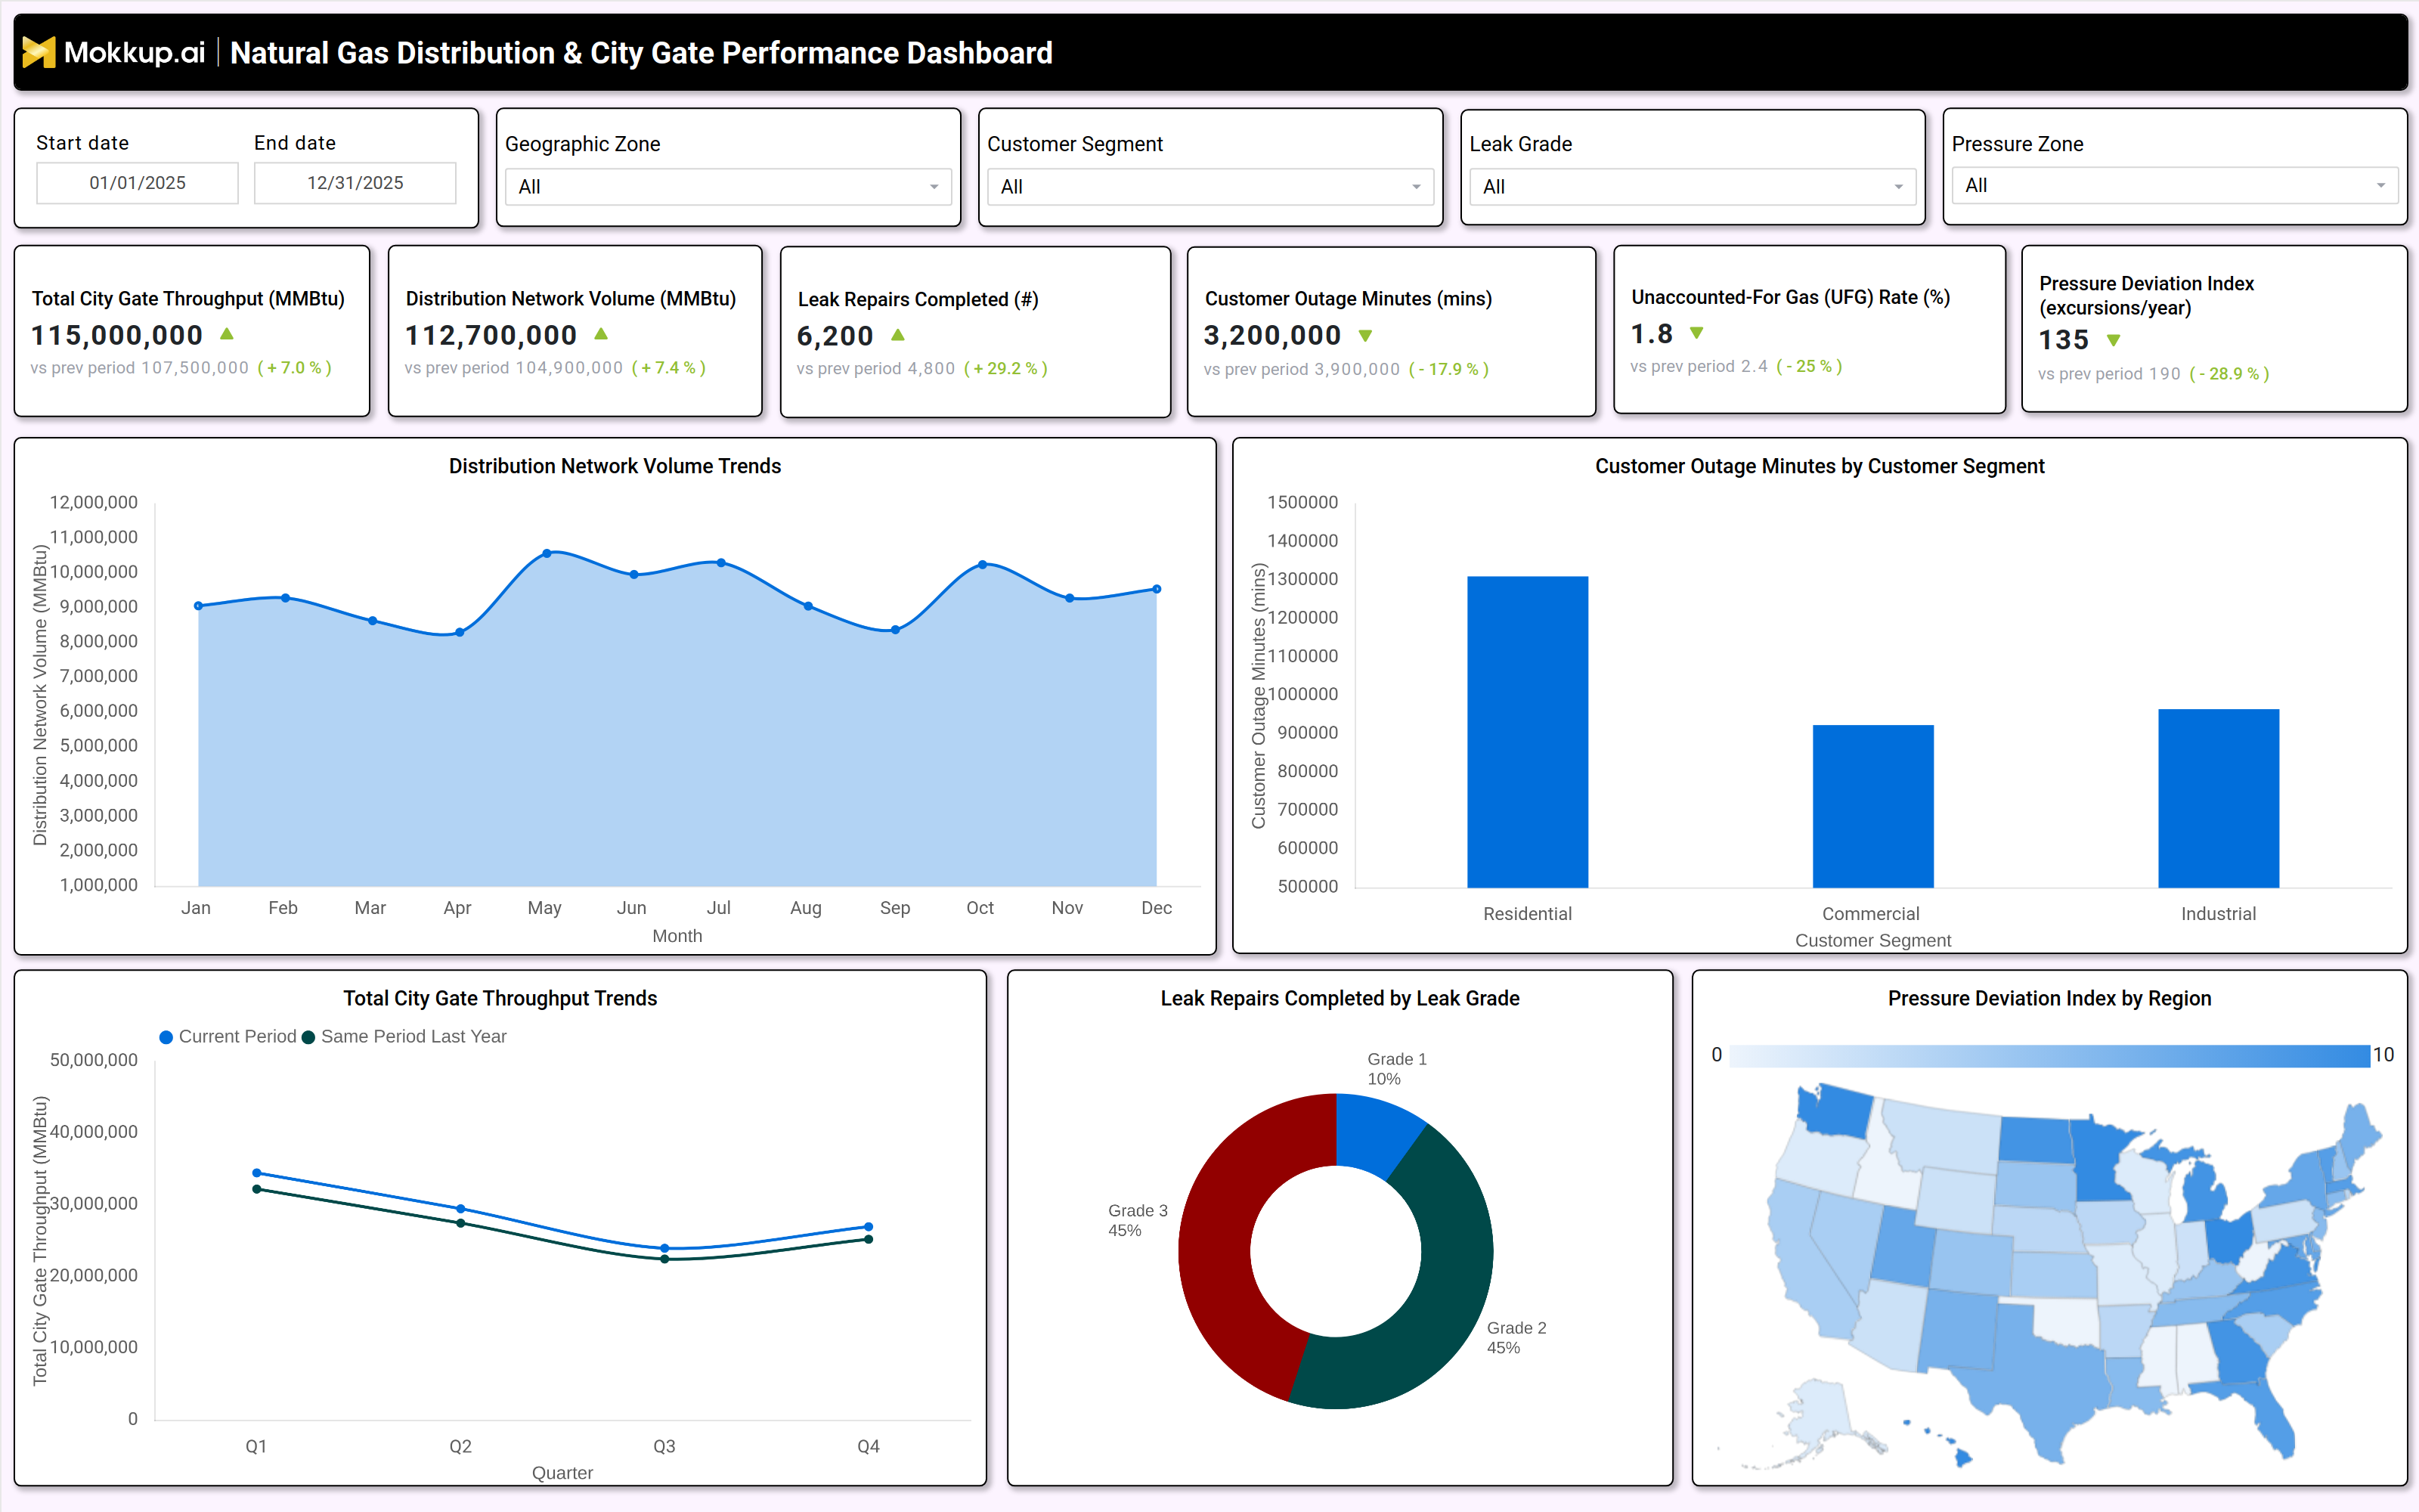Viewport: 2419px width, 1512px height.
Task: Click the Customer Segment dropdown arrow
Action: [x=1417, y=187]
